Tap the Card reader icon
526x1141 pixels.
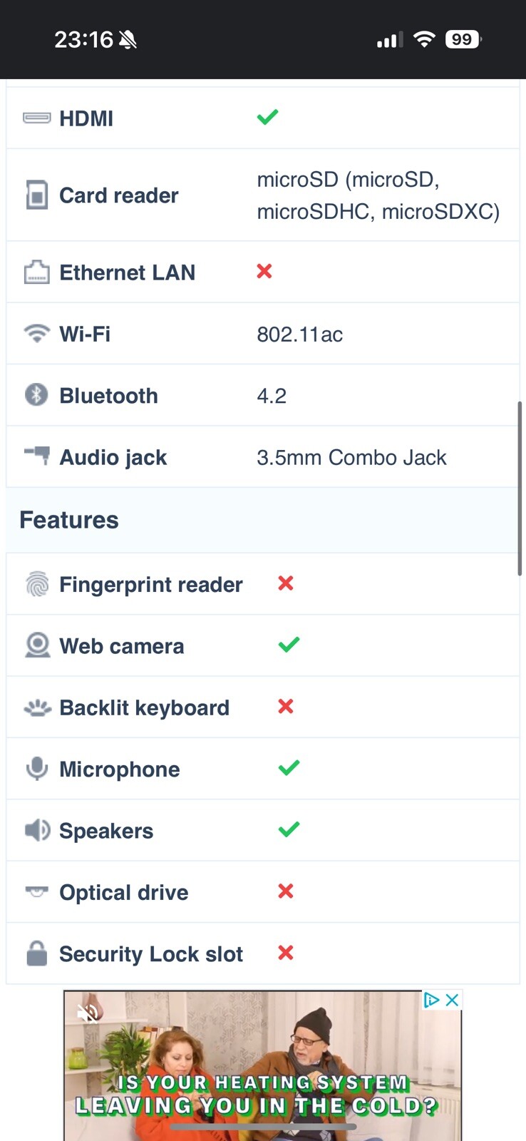point(37,195)
